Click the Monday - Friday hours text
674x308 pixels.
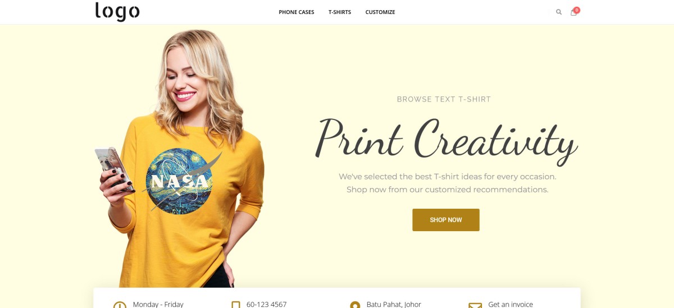click(158, 304)
